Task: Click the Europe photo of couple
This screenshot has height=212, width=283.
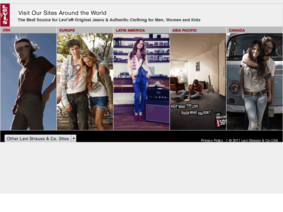Action: [85, 82]
